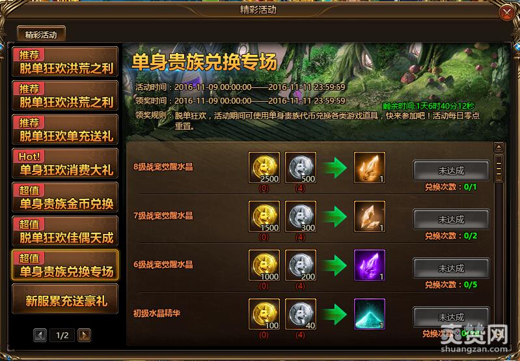The width and height of the screenshot is (520, 361).
Task: Click scrollbar up arrow in exchange list
Action: [x=499, y=147]
